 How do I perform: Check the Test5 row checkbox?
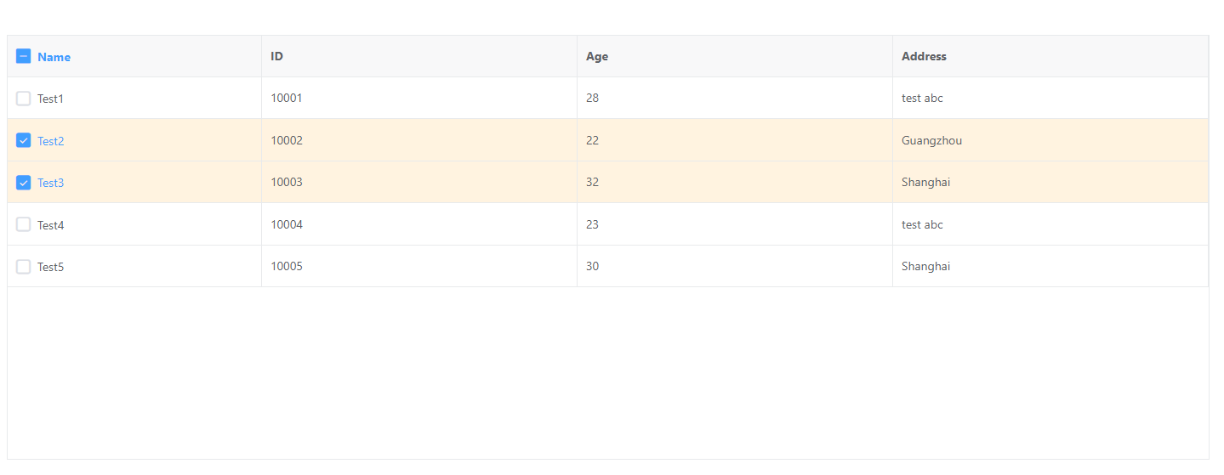click(x=24, y=267)
